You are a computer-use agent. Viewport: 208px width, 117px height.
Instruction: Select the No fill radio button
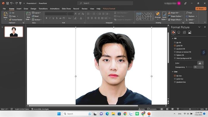click(x=175, y=42)
